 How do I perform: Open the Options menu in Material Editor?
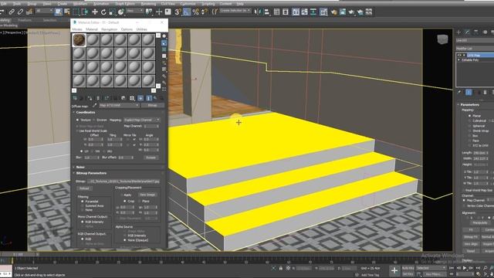tap(127, 29)
